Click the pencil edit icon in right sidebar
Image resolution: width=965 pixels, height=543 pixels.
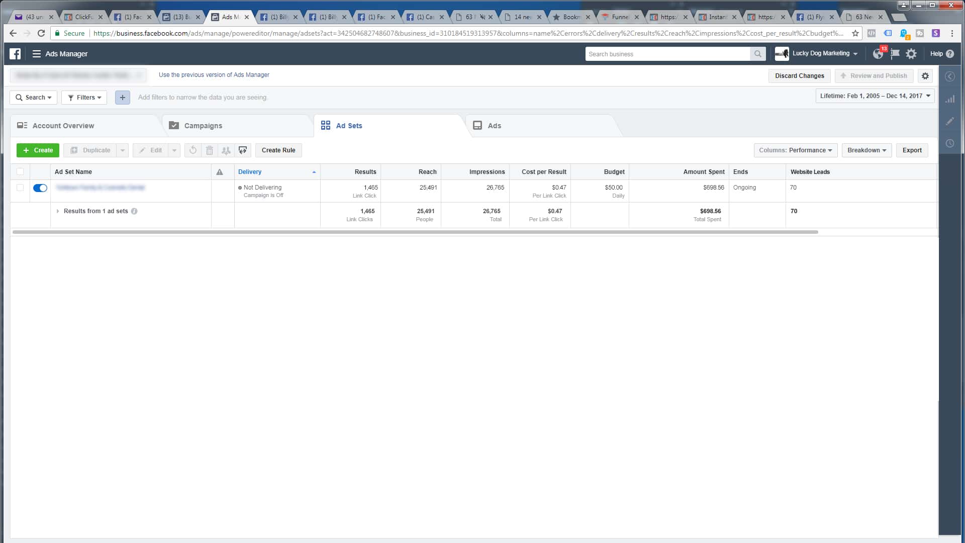tap(950, 121)
